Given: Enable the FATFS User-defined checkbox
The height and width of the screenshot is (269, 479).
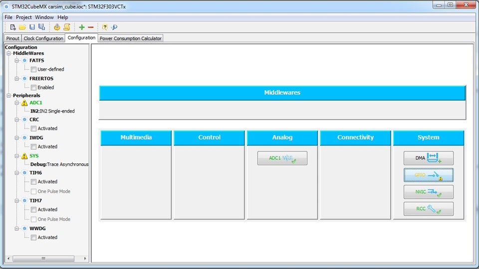Looking at the screenshot, I should 33,70.
